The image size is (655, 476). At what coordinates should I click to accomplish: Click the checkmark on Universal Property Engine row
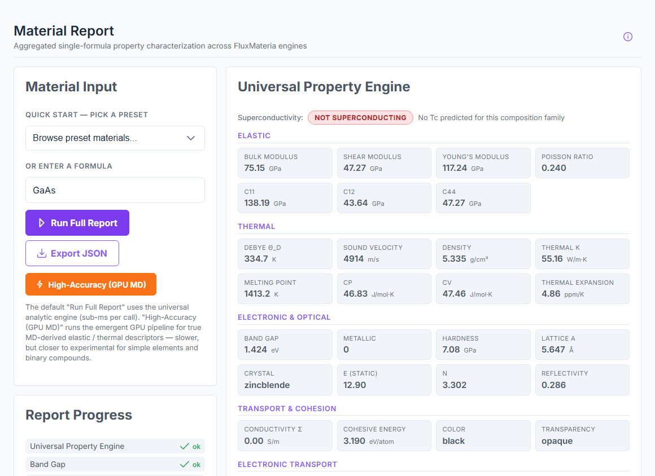click(x=184, y=446)
